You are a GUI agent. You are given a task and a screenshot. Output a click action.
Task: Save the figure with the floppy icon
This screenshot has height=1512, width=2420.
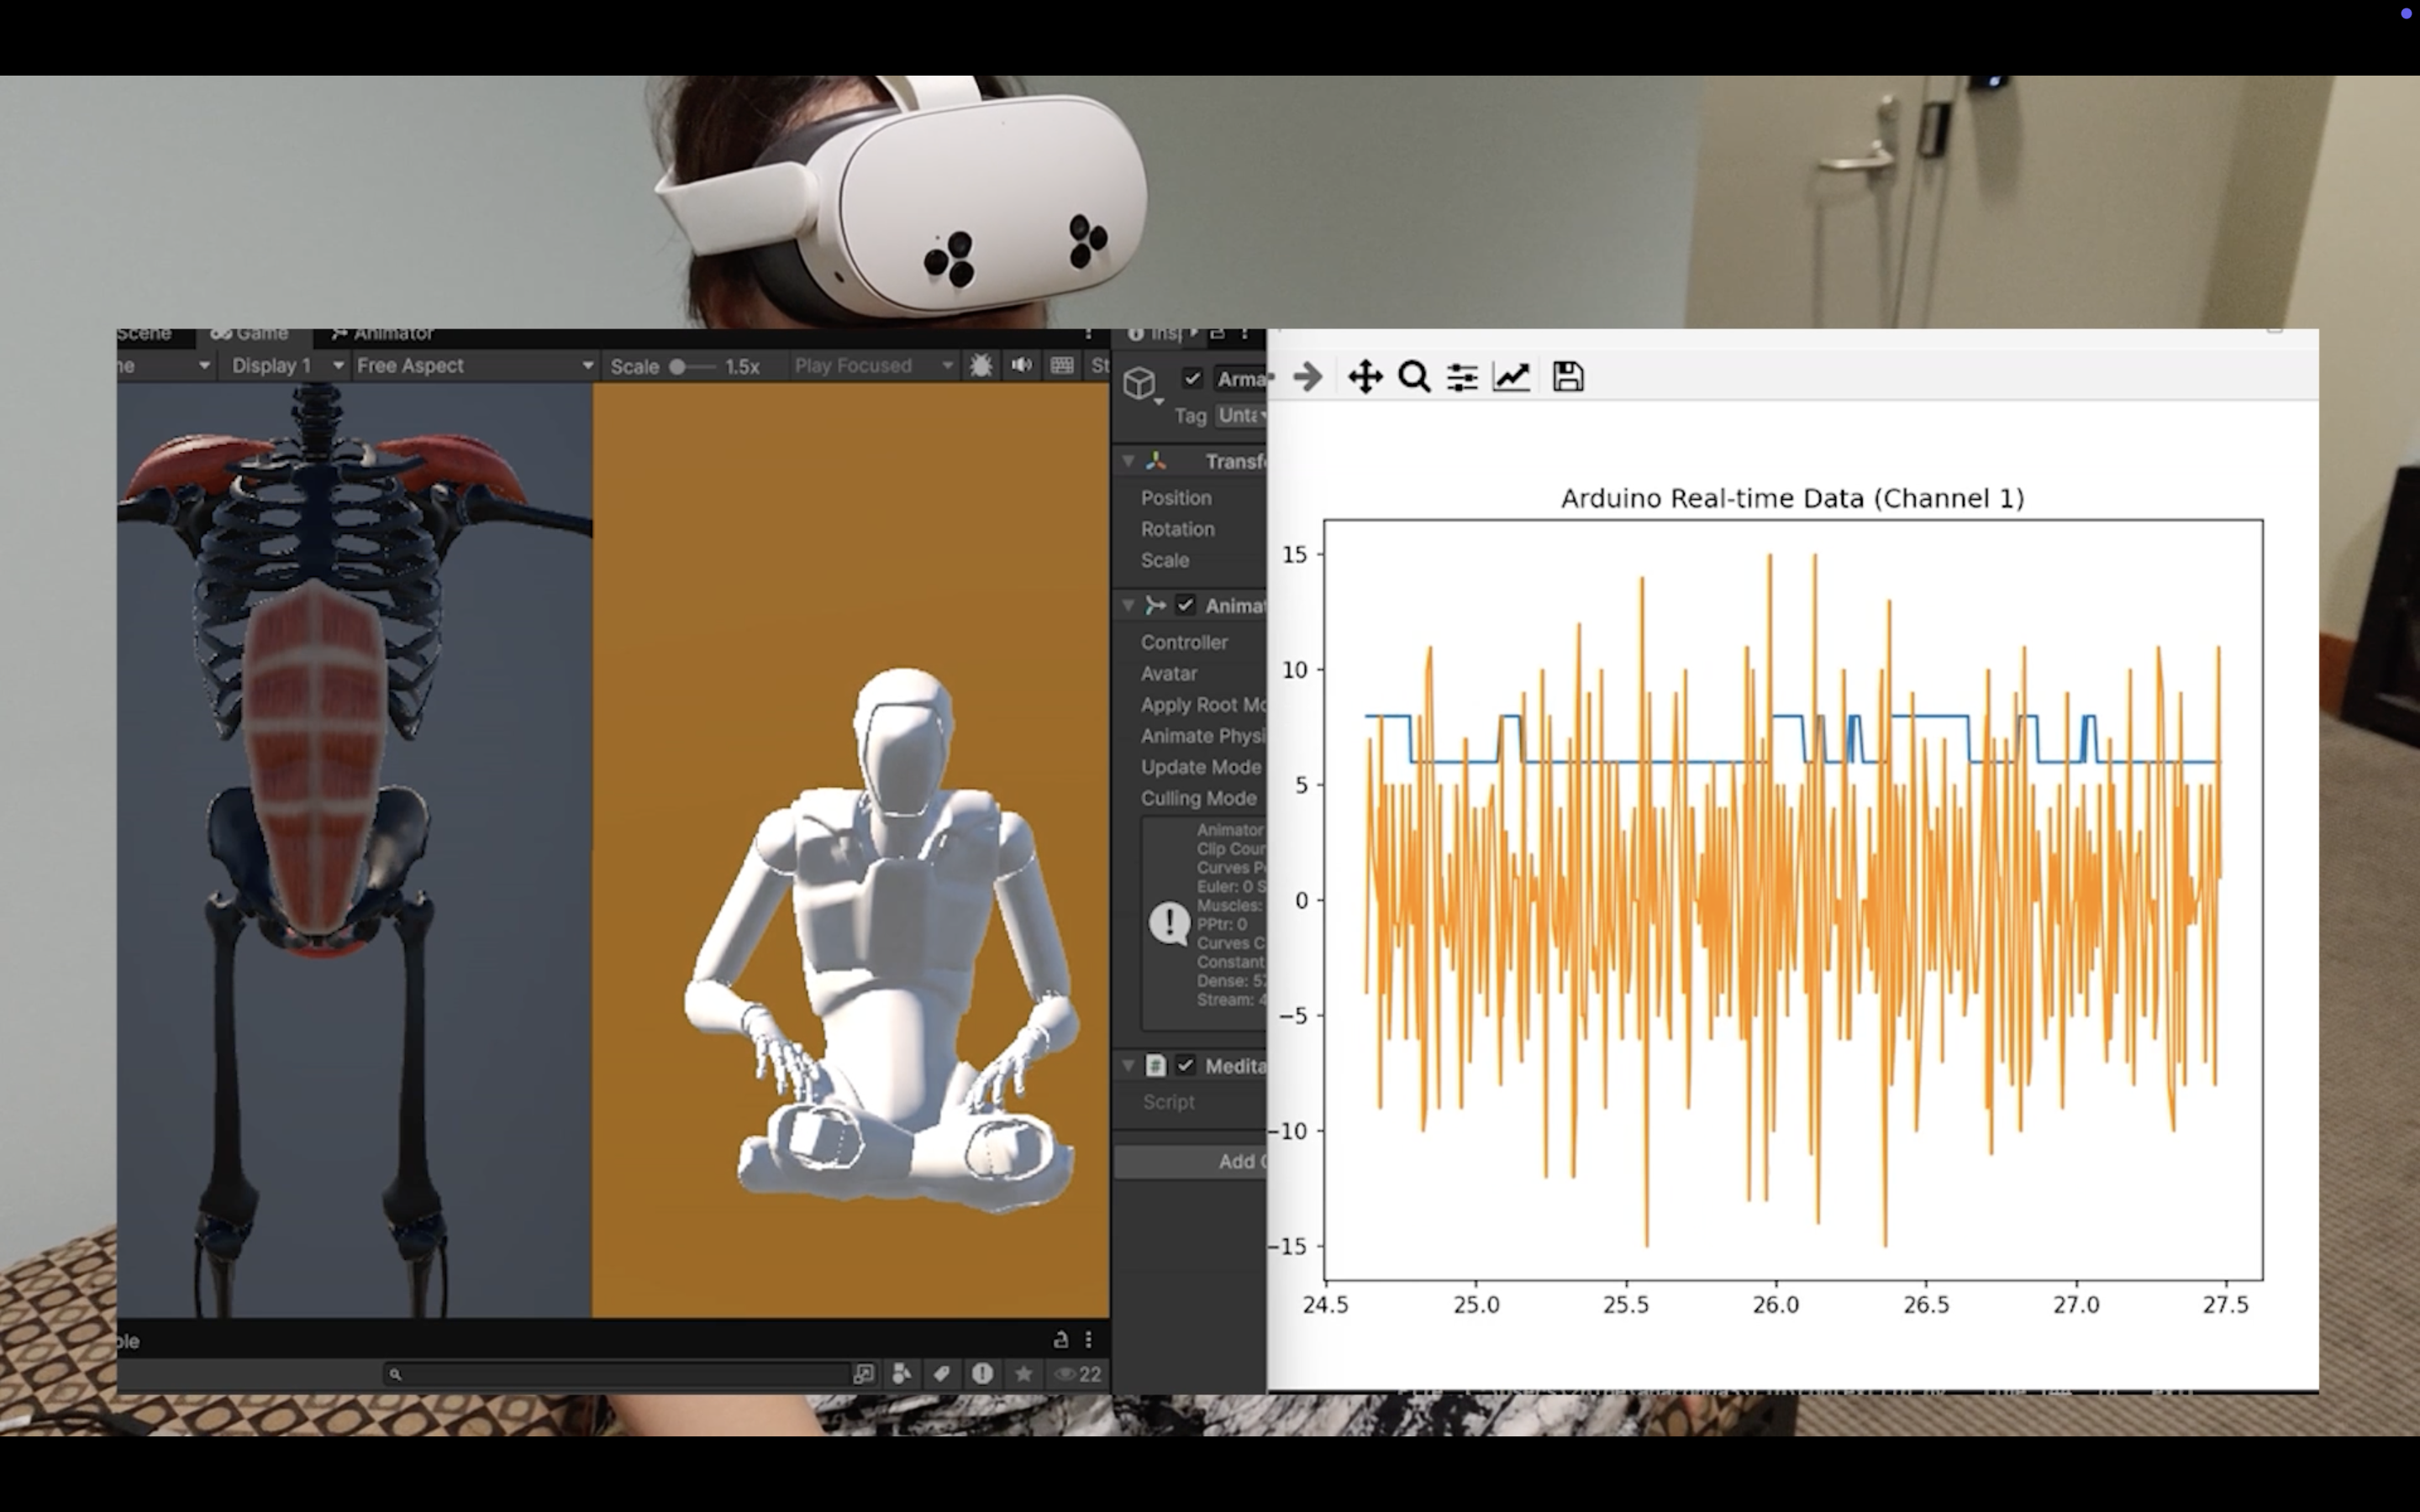click(x=1567, y=377)
